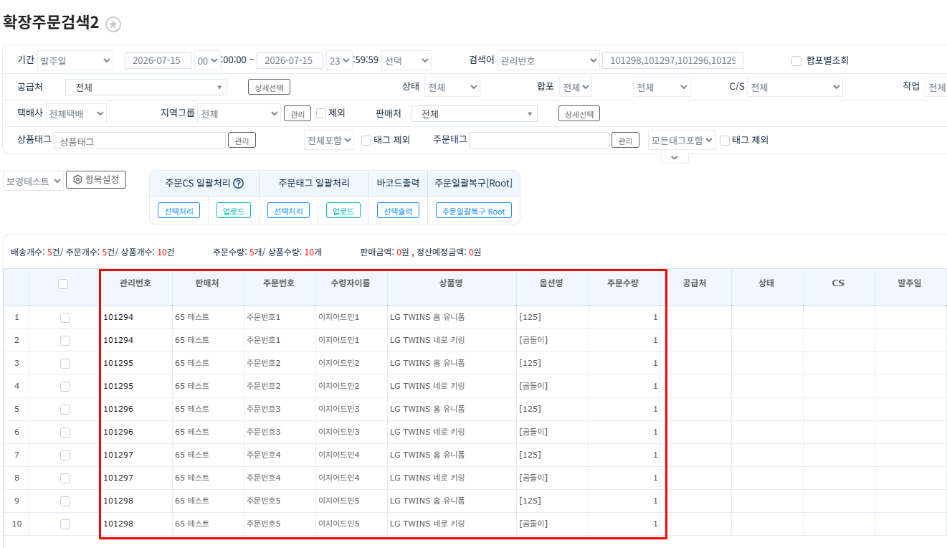The height and width of the screenshot is (548, 947).
Task: Open the 합포 전체 dropdown
Action: (576, 87)
